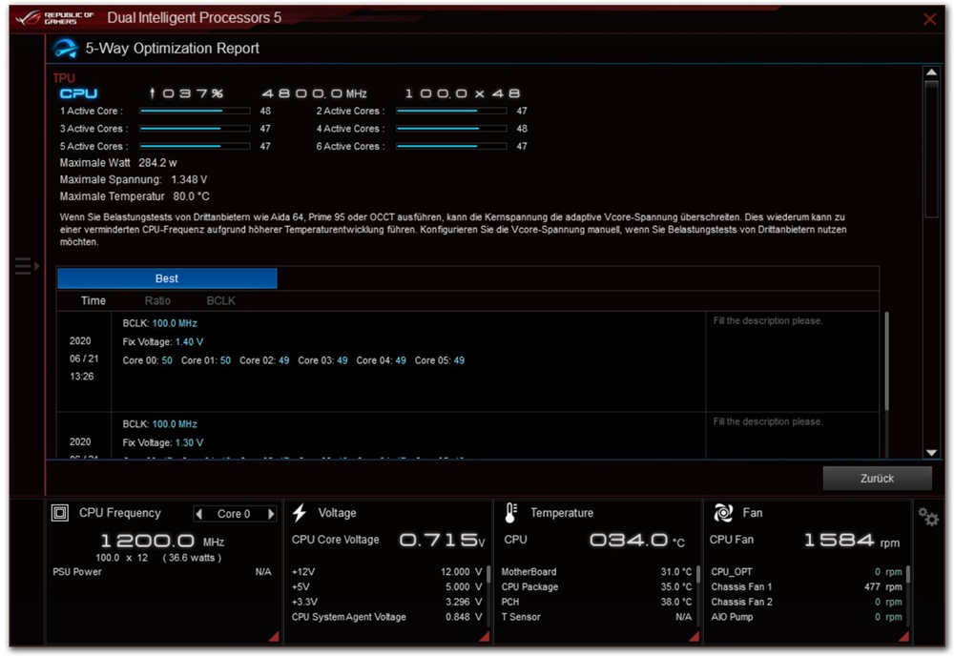Click the CPU System Agent Voltage row
This screenshot has width=954, height=656.
[386, 617]
